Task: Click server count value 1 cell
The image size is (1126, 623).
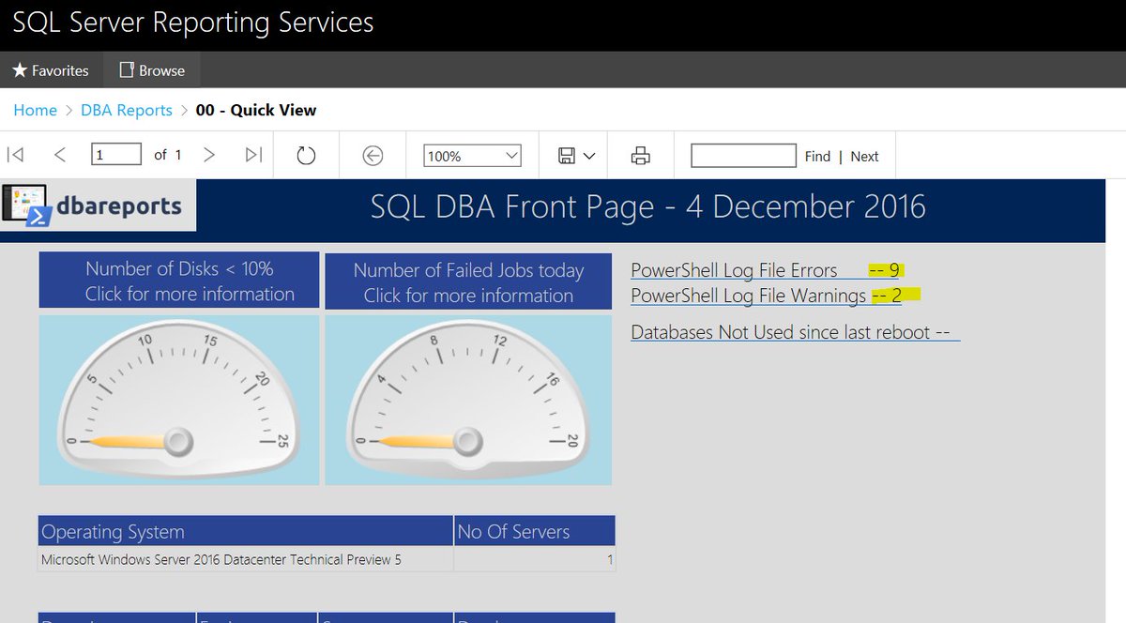Action: (535, 559)
